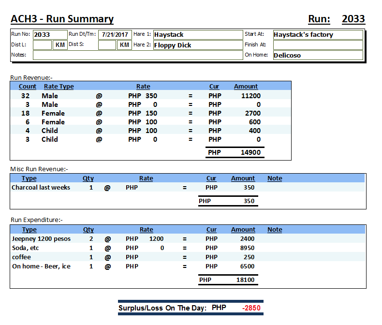Edit the On Home field showing Delicoso
The image size is (382, 325).
317,55
